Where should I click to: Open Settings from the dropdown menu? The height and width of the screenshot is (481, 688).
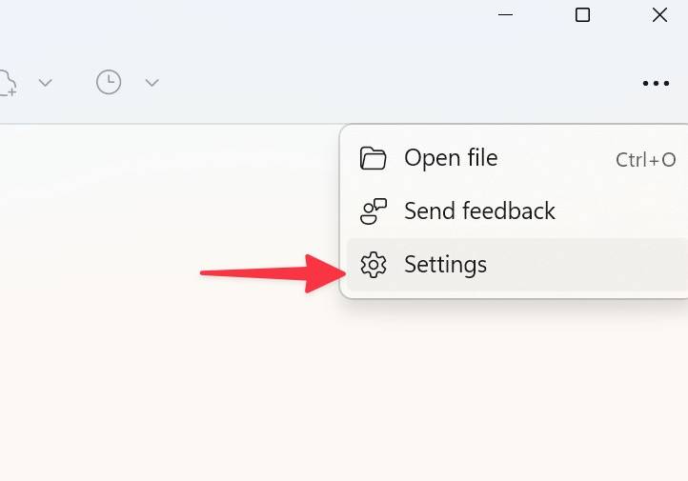[445, 264]
